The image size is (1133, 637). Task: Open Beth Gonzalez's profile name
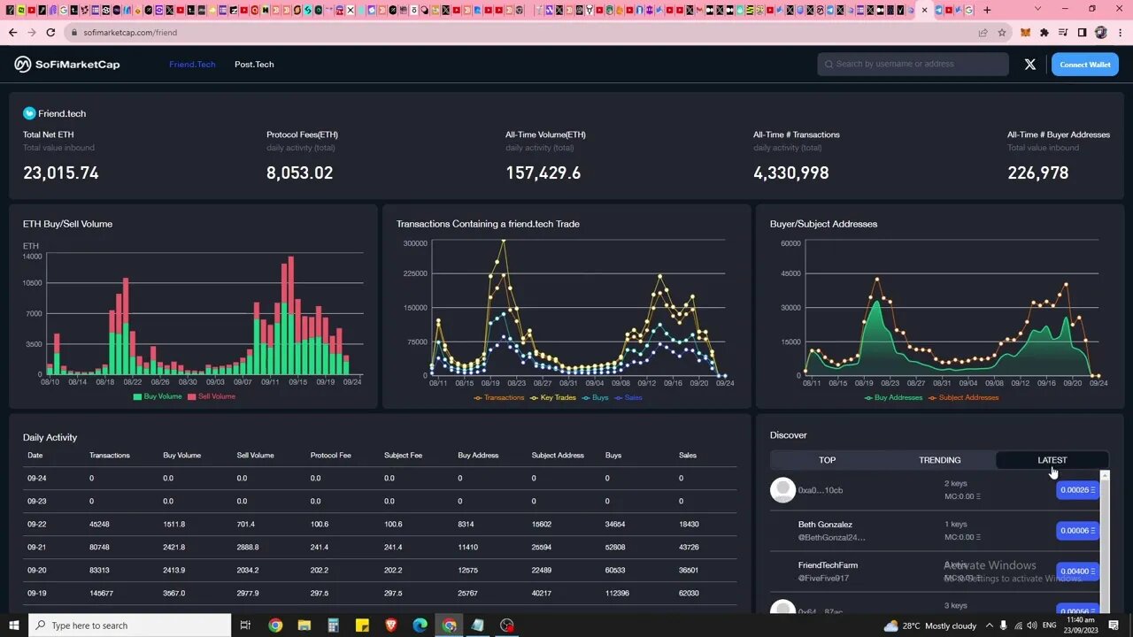pyautogui.click(x=825, y=525)
